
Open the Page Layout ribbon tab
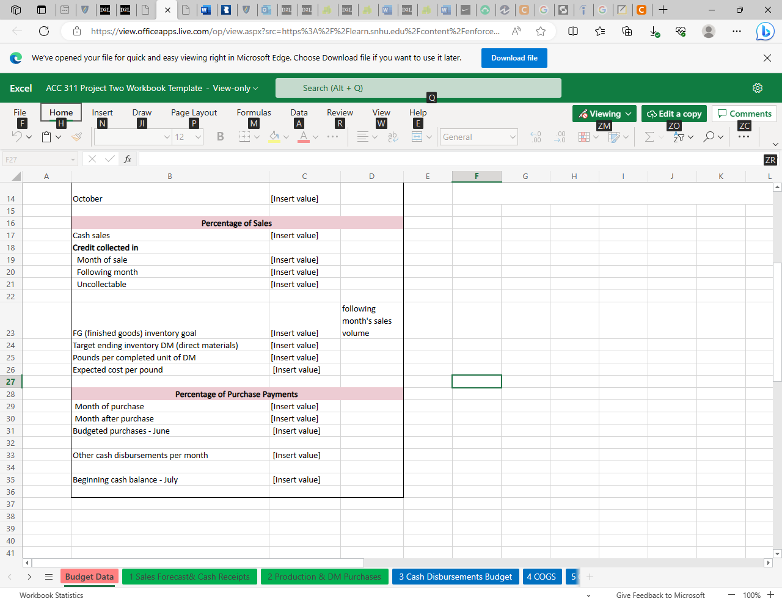pyautogui.click(x=194, y=112)
